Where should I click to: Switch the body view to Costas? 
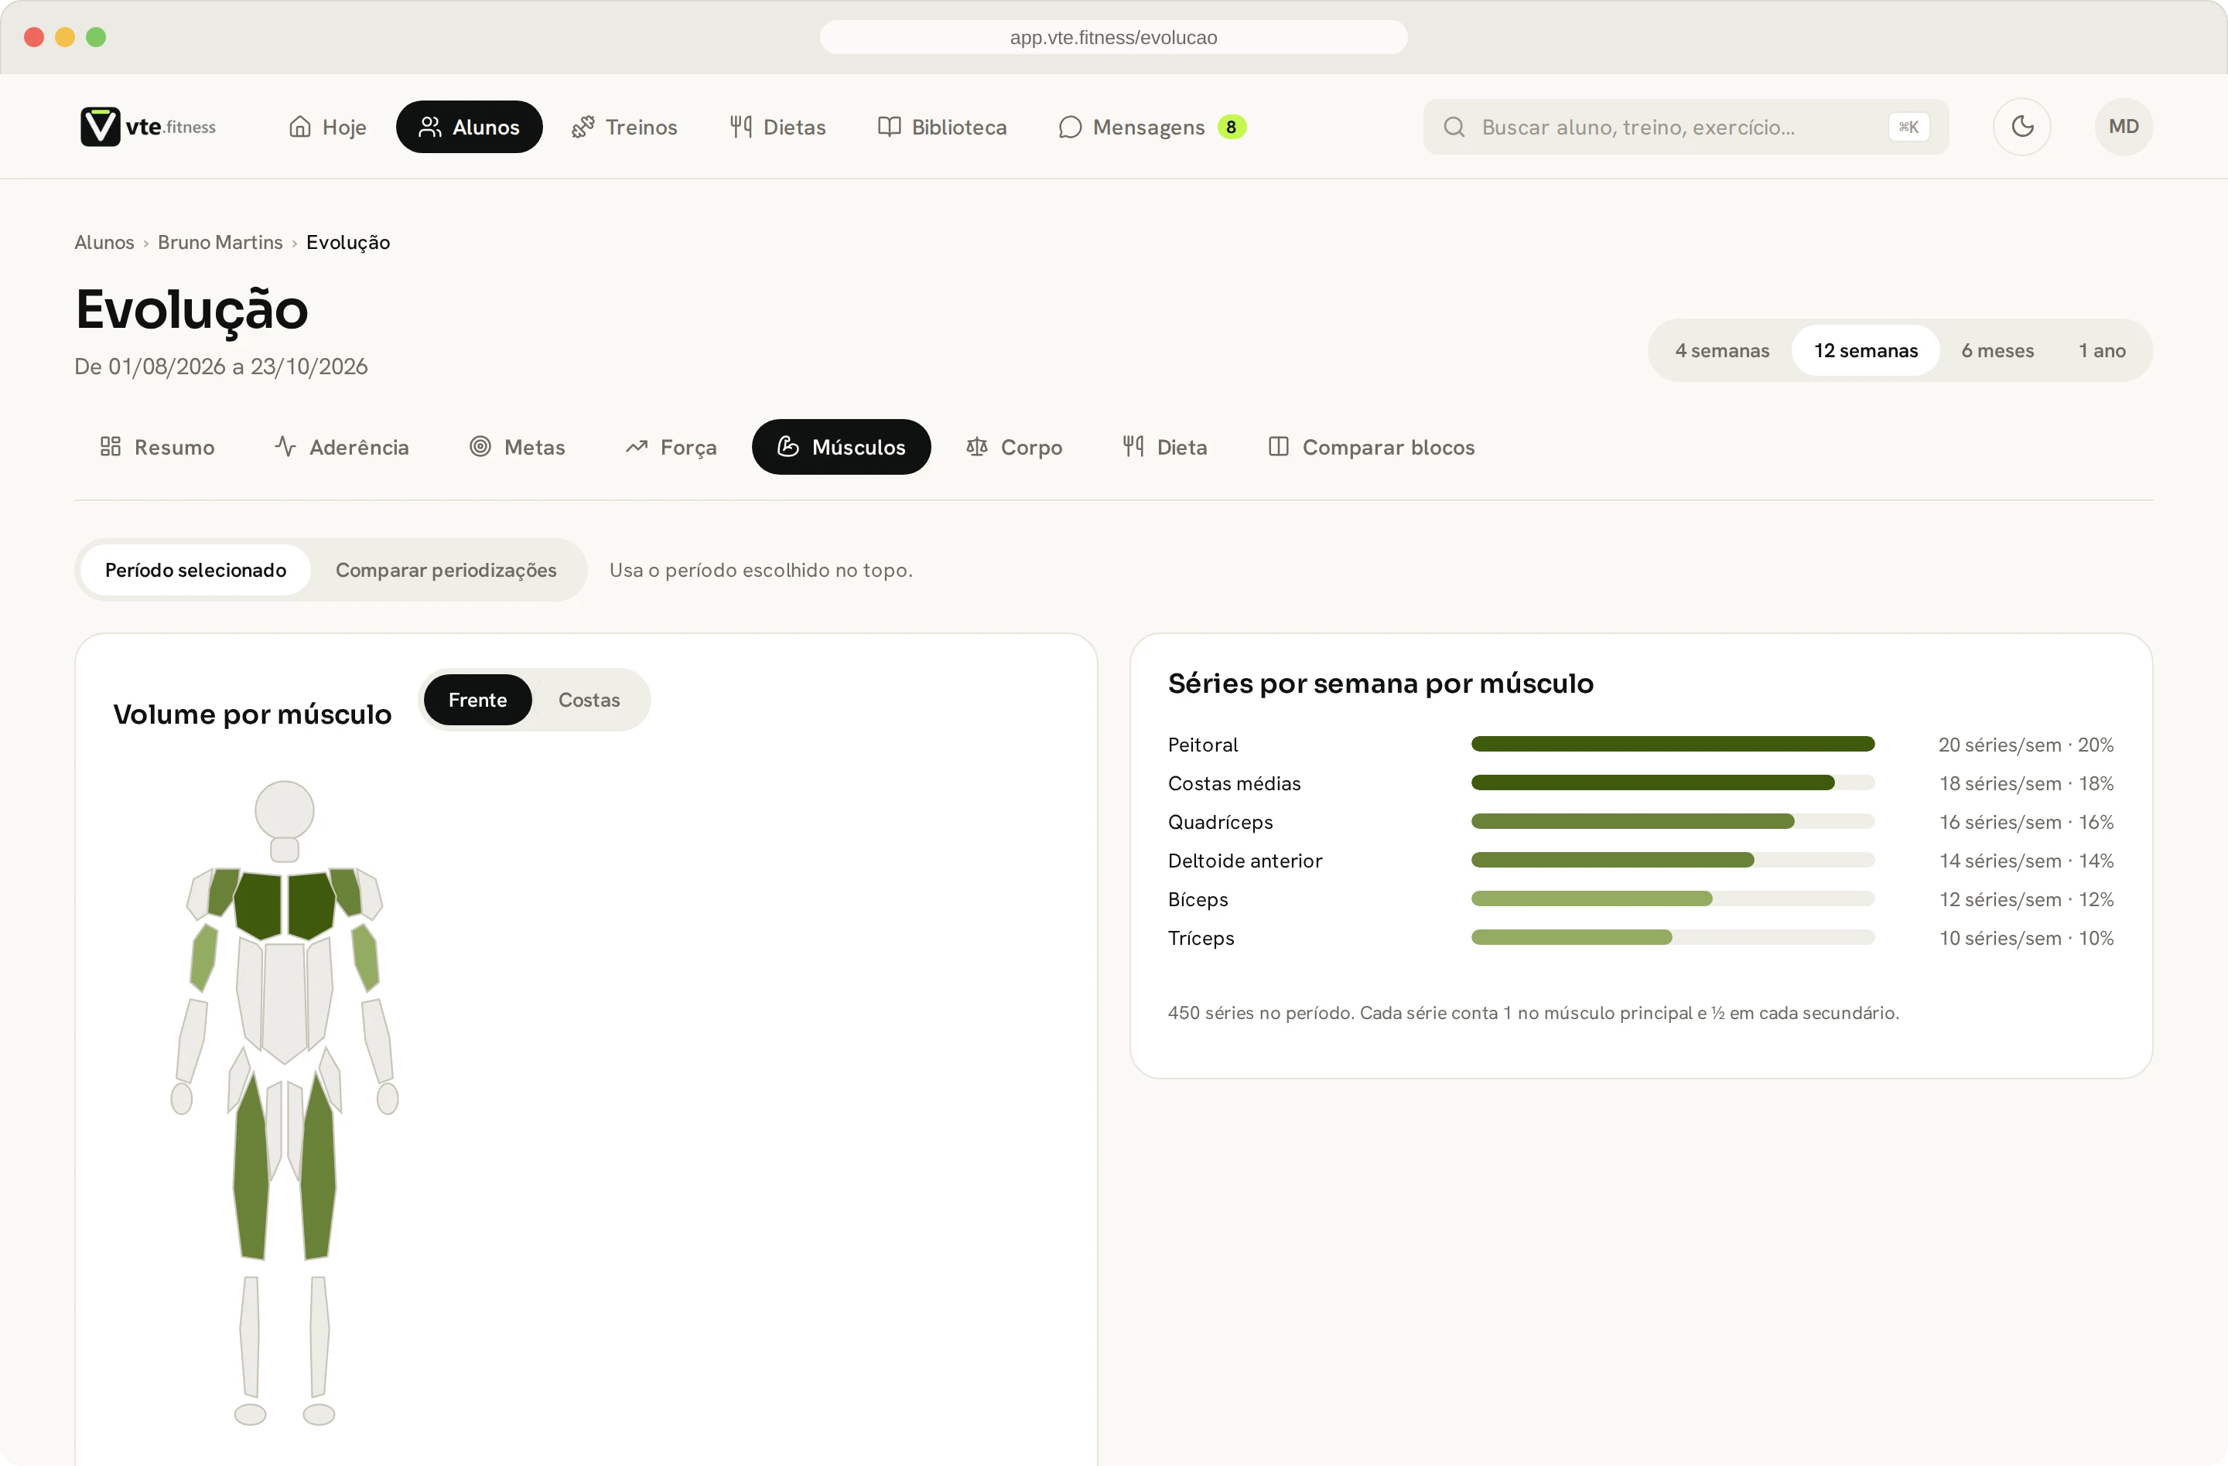589,700
